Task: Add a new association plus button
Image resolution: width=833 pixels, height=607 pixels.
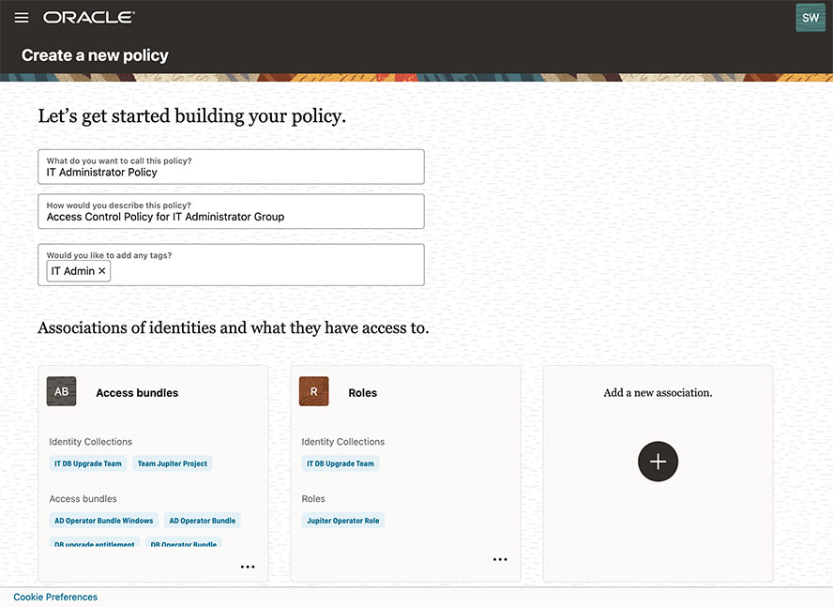Action: pos(658,462)
